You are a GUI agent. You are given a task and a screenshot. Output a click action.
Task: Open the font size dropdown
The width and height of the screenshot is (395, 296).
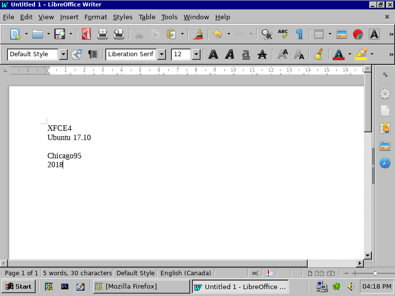pos(196,54)
